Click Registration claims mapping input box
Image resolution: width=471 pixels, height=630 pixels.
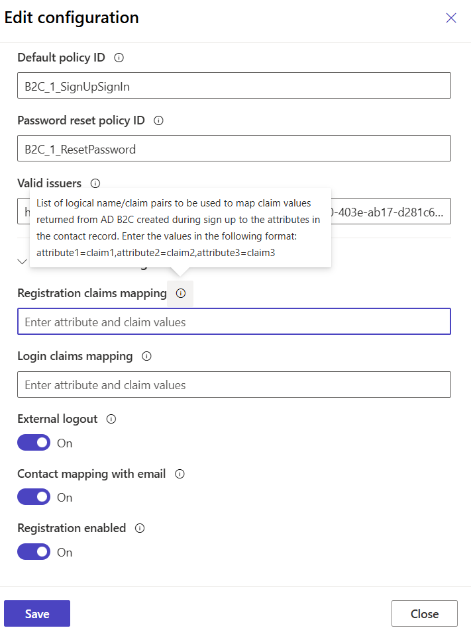234,322
